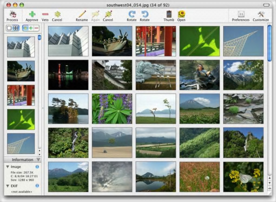Screen dimensions: 276x202
Task: Switch to single image view mode
Action: pyautogui.click(x=10, y=28)
